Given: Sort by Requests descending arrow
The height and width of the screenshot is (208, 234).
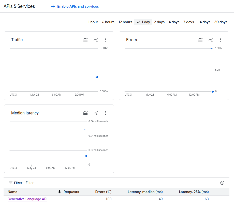Looking at the screenshot, I should click(60, 192).
